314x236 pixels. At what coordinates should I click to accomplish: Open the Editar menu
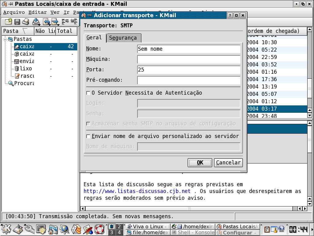coord(37,12)
